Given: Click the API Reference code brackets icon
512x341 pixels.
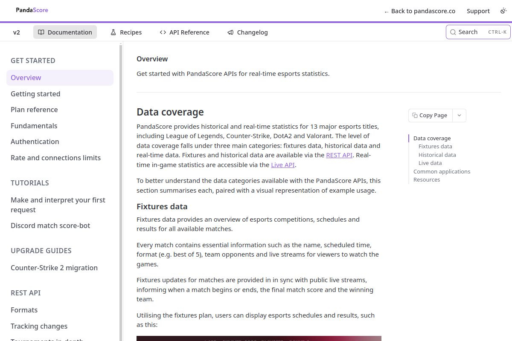Looking at the screenshot, I should pos(163,32).
